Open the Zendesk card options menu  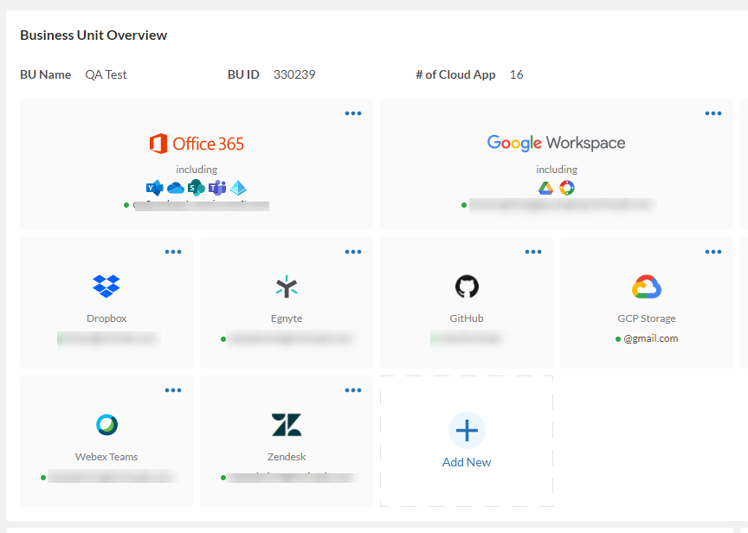[353, 390]
